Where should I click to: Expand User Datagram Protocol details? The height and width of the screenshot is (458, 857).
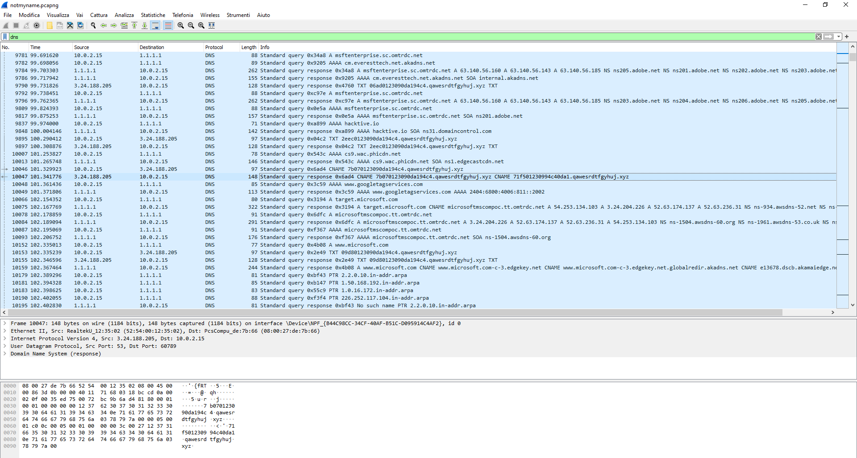[x=5, y=346]
